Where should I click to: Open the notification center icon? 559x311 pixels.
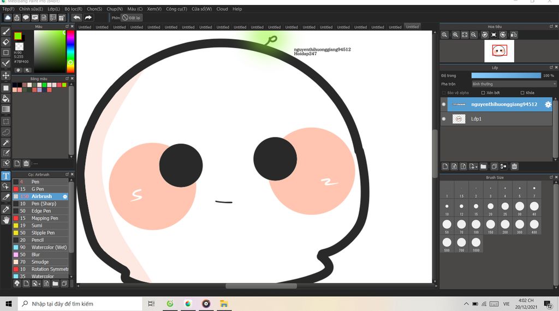click(x=548, y=304)
